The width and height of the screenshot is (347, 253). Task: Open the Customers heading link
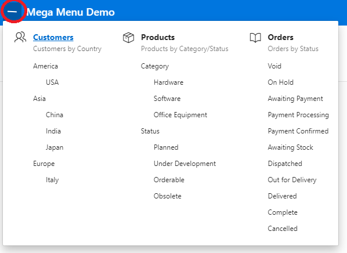[x=53, y=37]
